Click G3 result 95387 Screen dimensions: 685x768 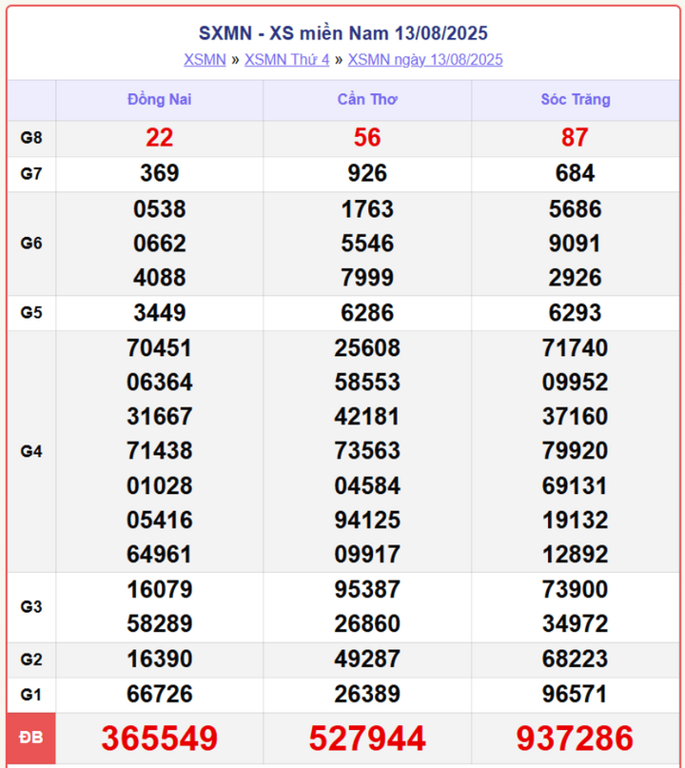click(367, 590)
